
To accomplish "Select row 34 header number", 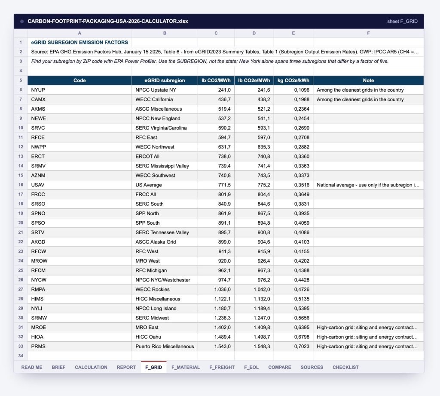I will [x=21, y=356].
